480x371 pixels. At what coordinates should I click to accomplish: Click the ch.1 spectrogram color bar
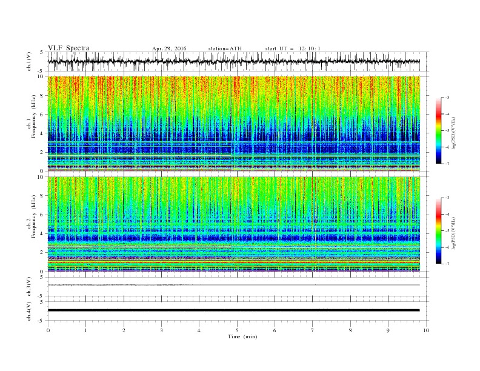click(x=438, y=131)
